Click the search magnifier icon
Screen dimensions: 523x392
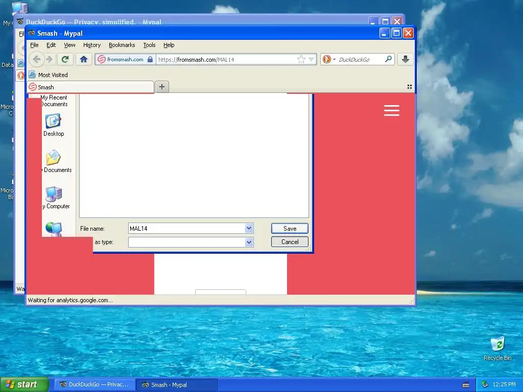(388, 59)
